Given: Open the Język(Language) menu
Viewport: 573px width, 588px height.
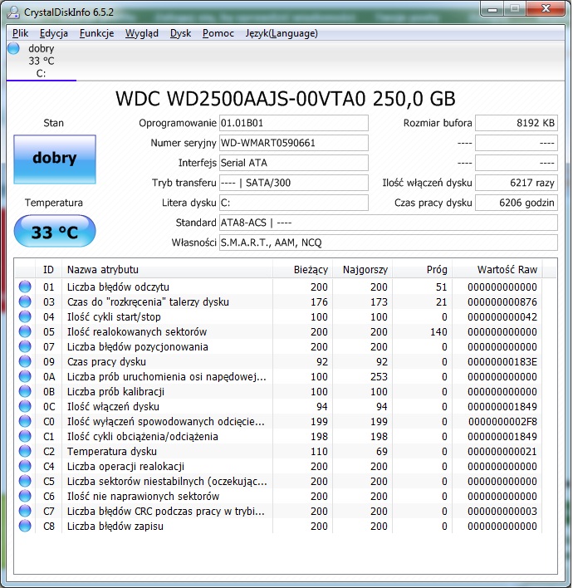Looking at the screenshot, I should [282, 33].
